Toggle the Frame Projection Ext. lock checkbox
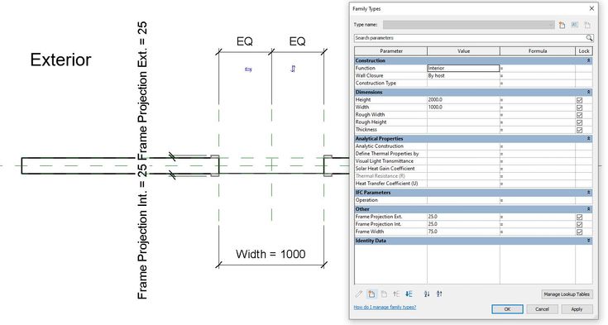The width and height of the screenshot is (608, 325). (579, 217)
